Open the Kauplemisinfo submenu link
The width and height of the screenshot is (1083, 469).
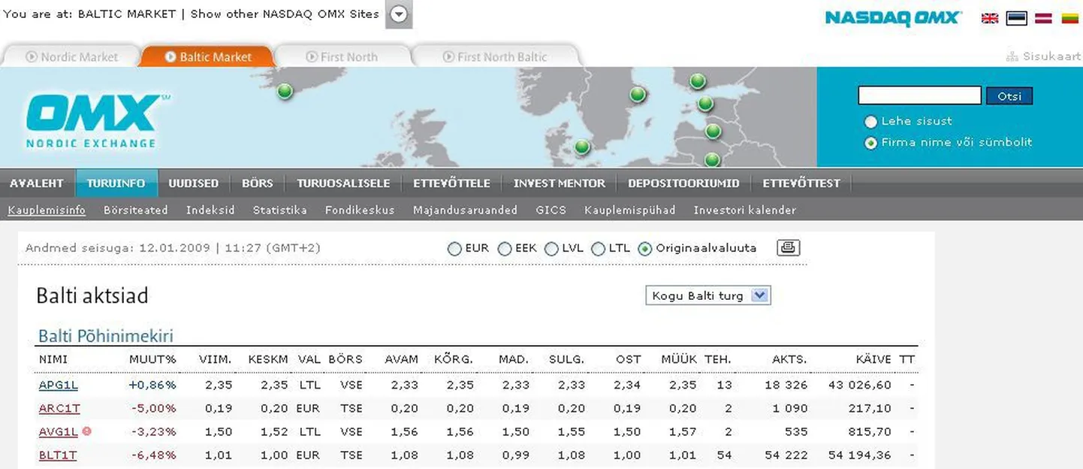coord(47,210)
